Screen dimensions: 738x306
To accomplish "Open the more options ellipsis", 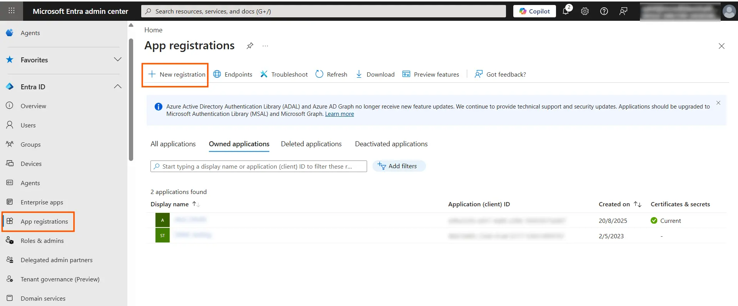I will pos(265,46).
